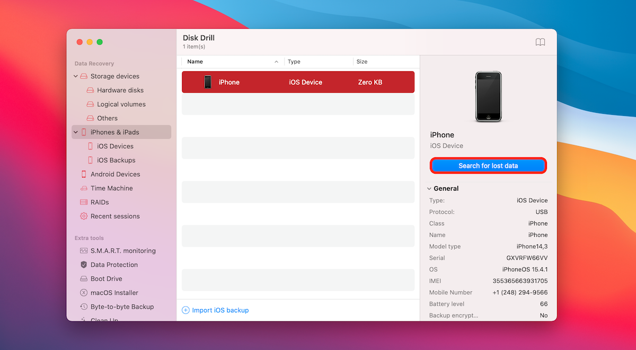Screen dimensions: 636x350
Task: Click the iOS Device type cell
Action: tap(305, 82)
